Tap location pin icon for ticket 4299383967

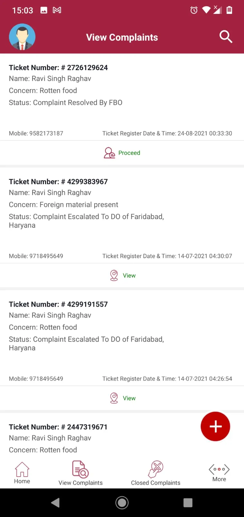[114, 275]
